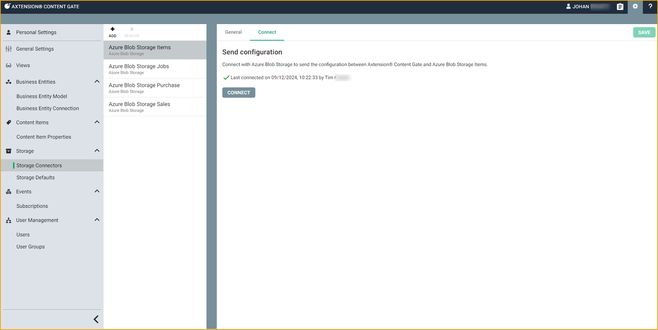The height and width of the screenshot is (330, 658).
Task: Click the Business Entities icon
Action: tap(9, 82)
